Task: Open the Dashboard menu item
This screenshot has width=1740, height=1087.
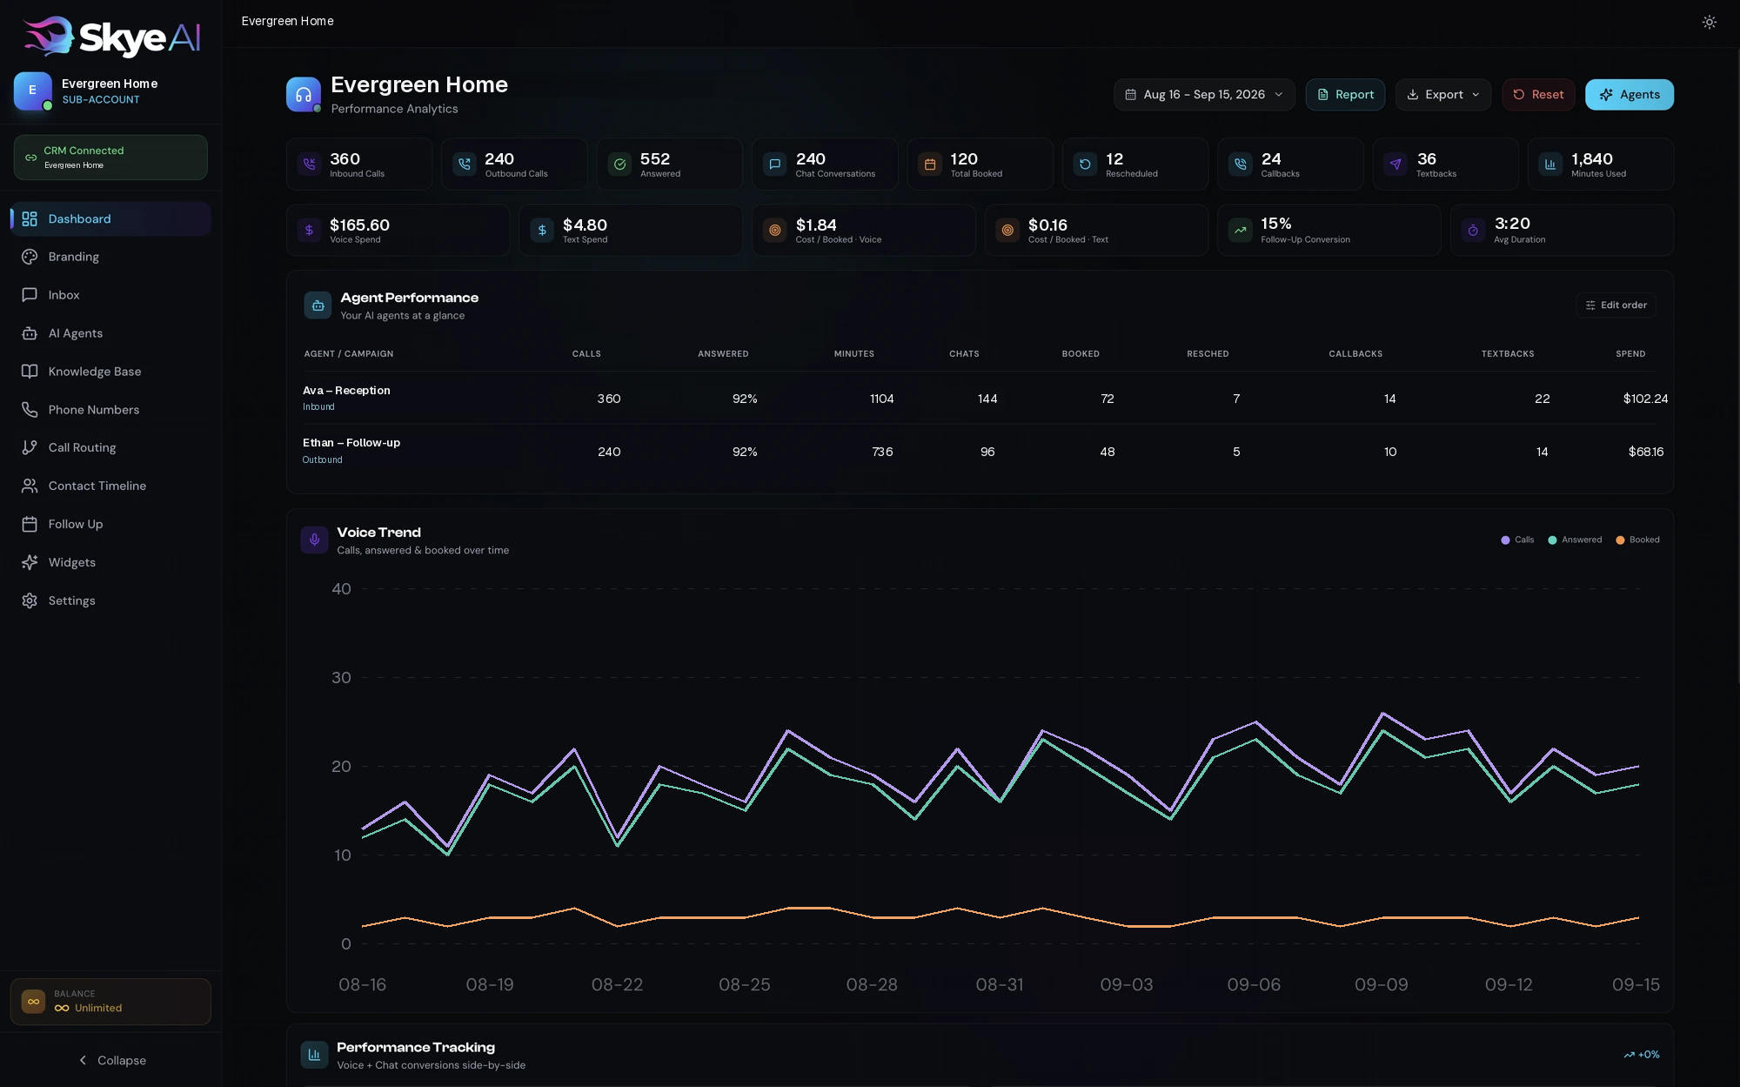Action: 110,218
